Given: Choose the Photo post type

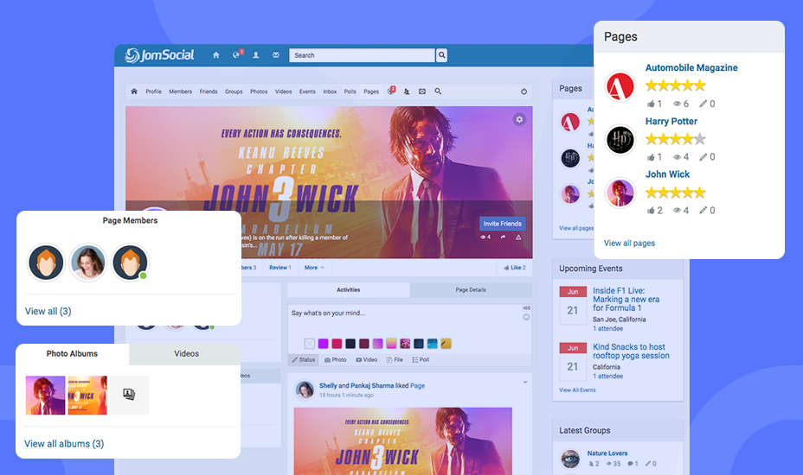Looking at the screenshot, I should coord(336,360).
